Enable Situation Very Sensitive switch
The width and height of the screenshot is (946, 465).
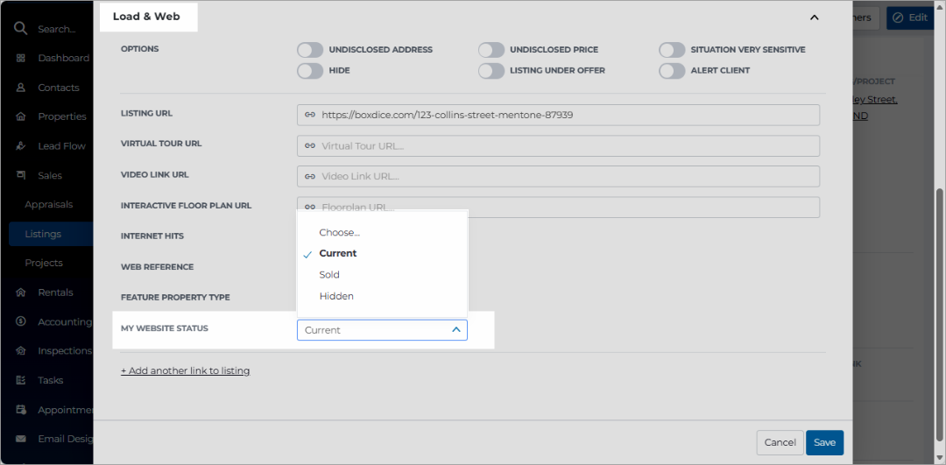[672, 49]
